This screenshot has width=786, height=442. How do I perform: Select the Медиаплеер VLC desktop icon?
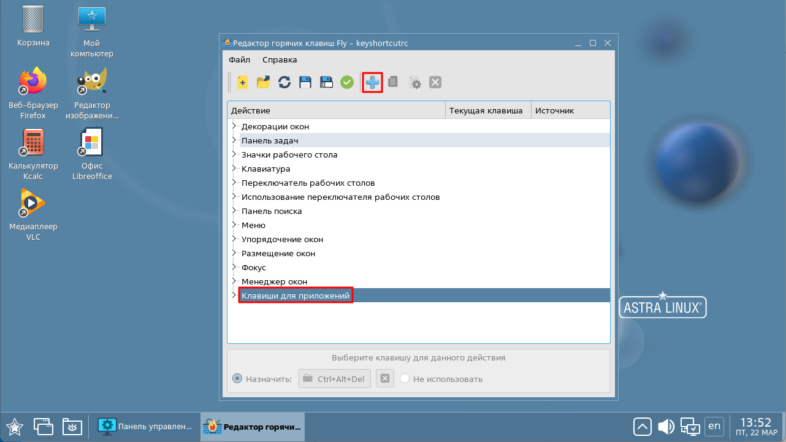tap(33, 215)
